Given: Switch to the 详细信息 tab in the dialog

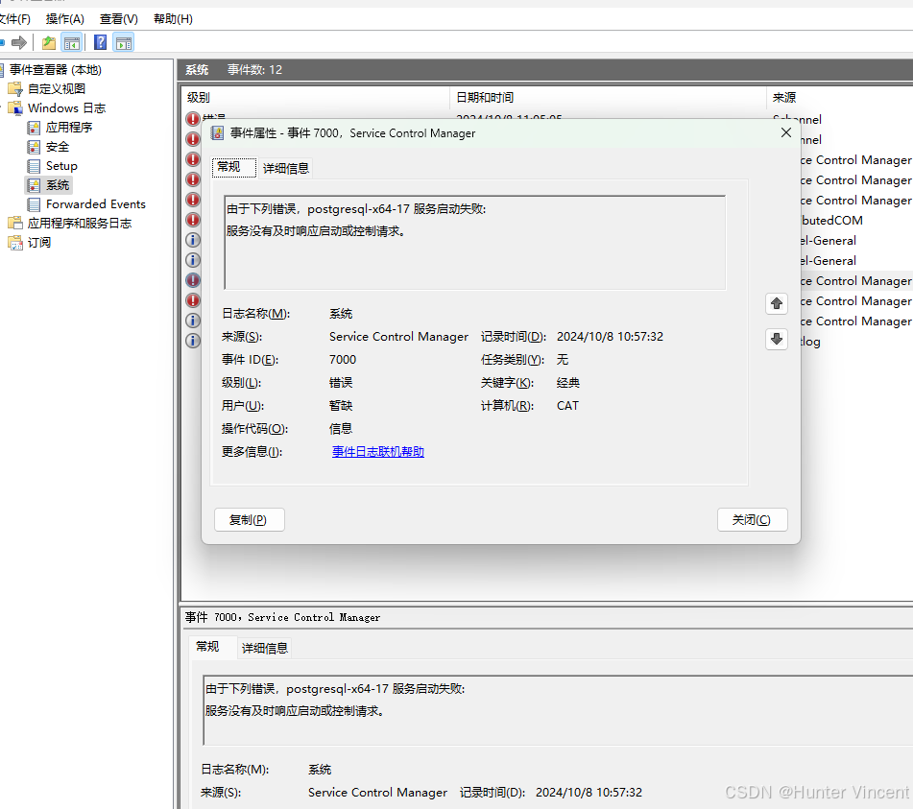Looking at the screenshot, I should [285, 166].
